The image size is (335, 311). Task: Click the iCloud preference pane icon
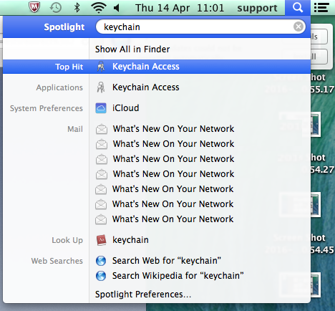(x=101, y=108)
